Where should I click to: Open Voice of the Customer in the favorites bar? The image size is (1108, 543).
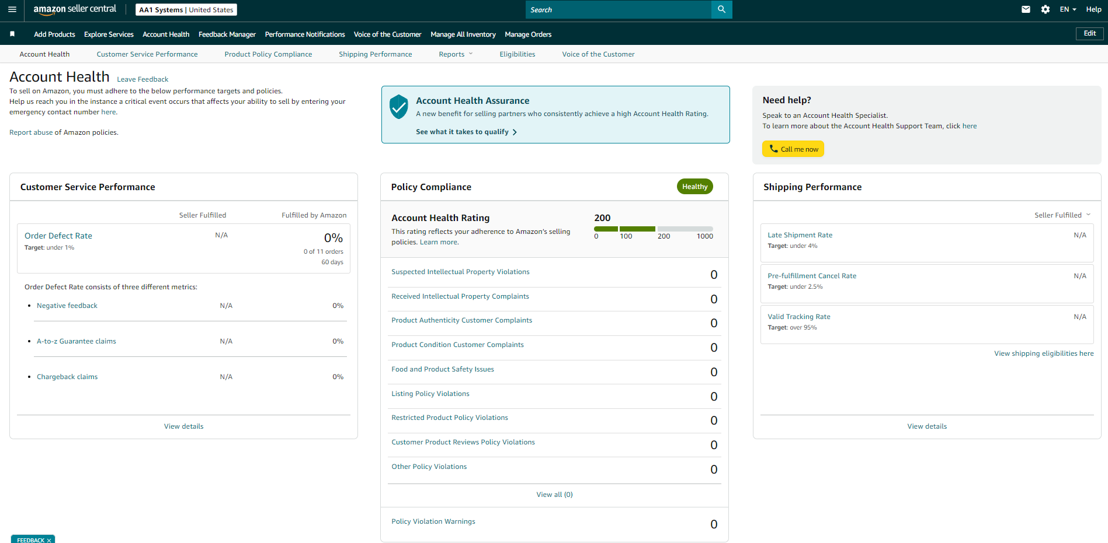point(387,34)
